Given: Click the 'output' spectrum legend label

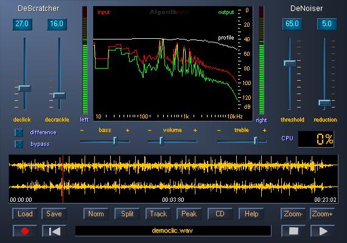Looking at the screenshot, I should point(226,12).
